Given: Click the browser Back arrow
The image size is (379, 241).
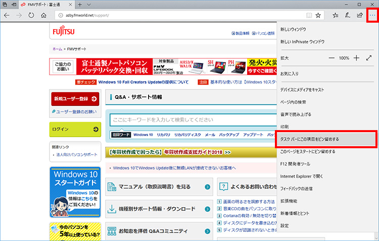Looking at the screenshot, I should (x=7, y=15).
